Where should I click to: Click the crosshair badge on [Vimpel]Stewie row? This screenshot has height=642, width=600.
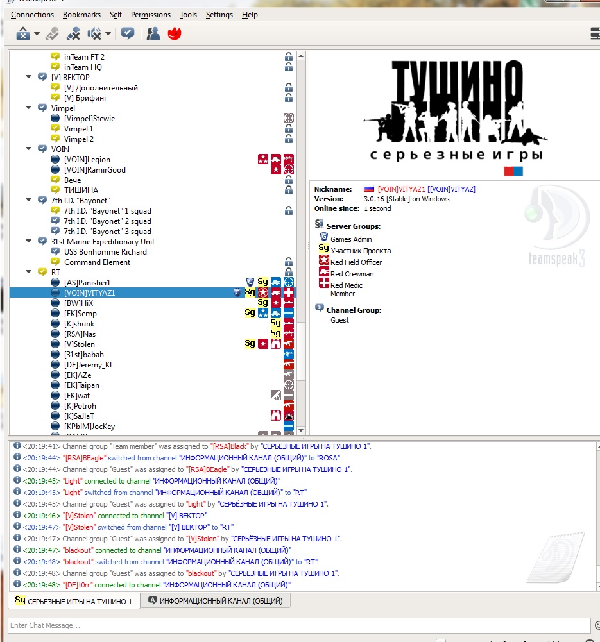coord(289,118)
